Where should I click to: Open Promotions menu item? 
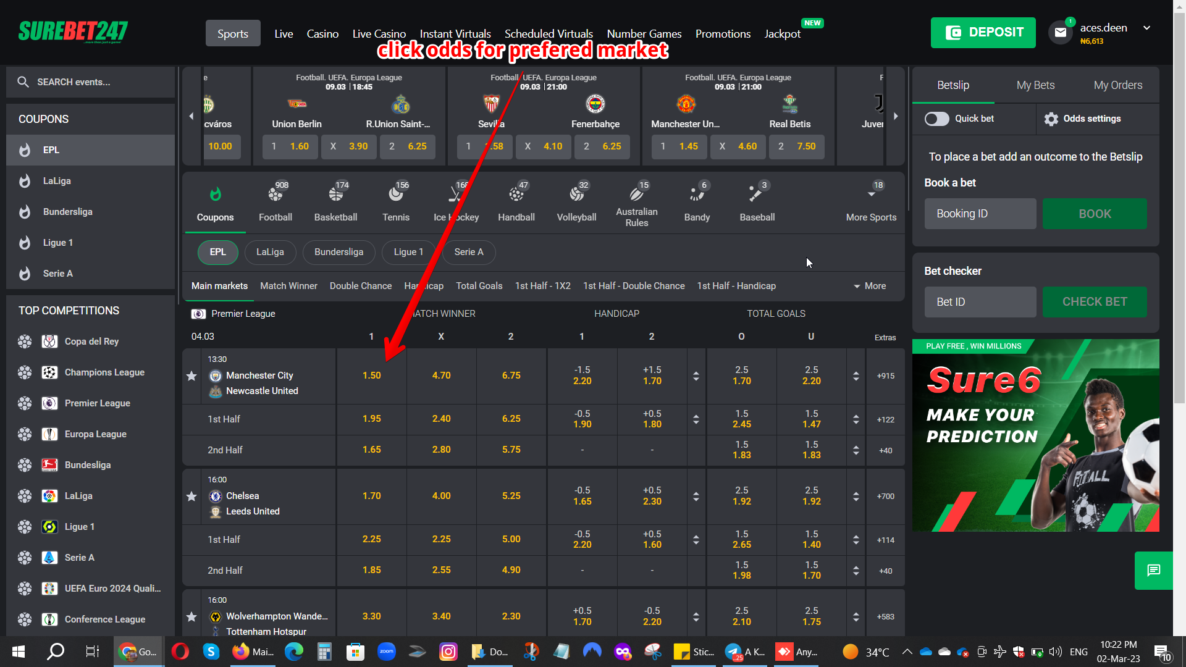click(x=723, y=33)
